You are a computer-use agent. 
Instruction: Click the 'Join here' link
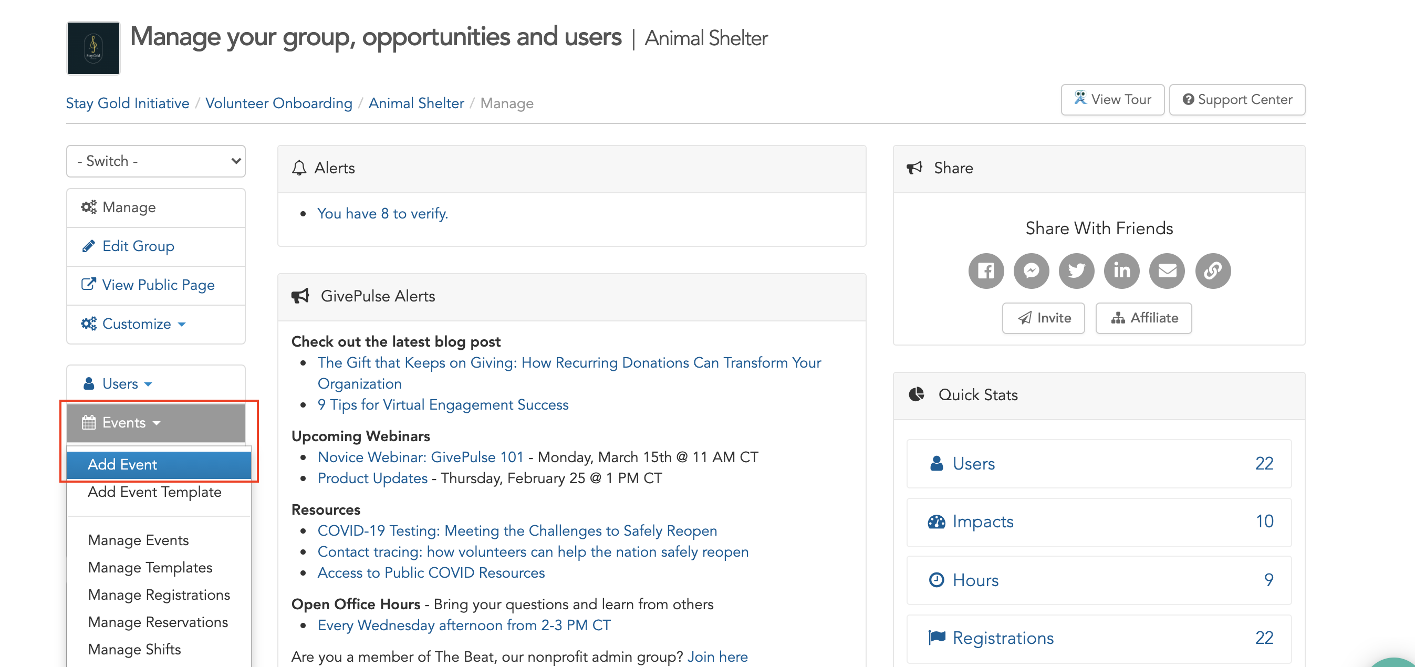click(717, 656)
